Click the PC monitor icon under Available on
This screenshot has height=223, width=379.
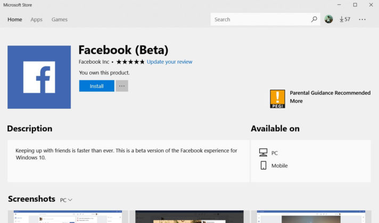click(x=263, y=152)
